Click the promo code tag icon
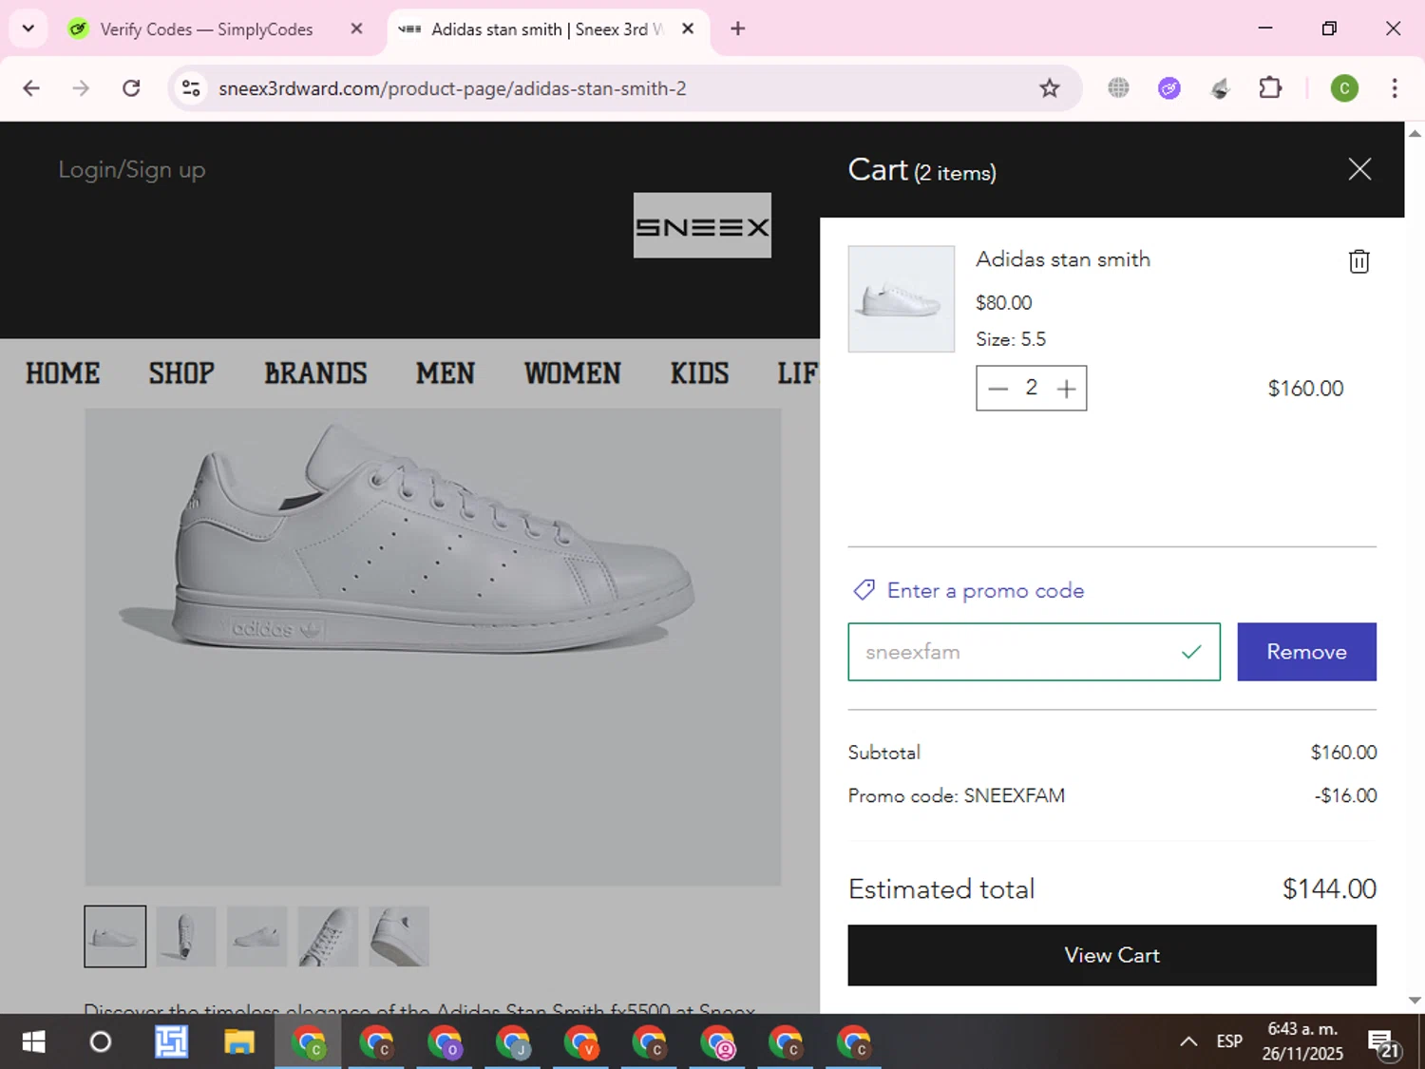1425x1069 pixels. tap(864, 590)
